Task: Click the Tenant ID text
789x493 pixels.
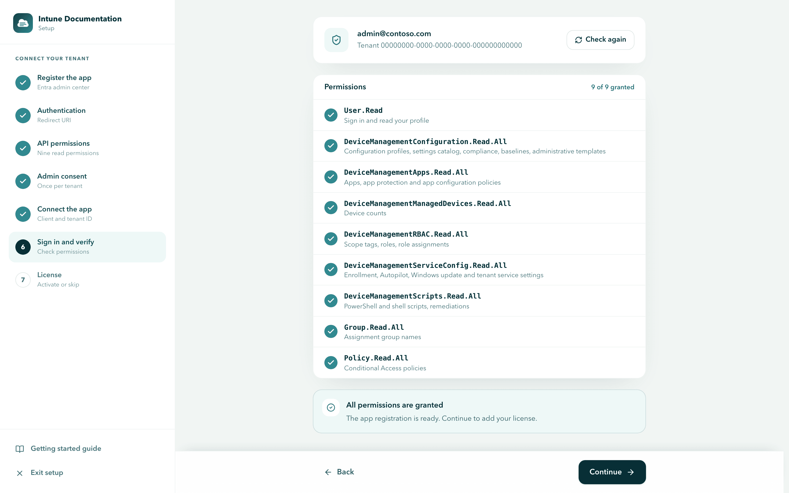Action: pyautogui.click(x=439, y=45)
